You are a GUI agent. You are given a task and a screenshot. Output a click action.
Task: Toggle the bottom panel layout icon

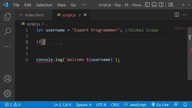coord(154,5)
